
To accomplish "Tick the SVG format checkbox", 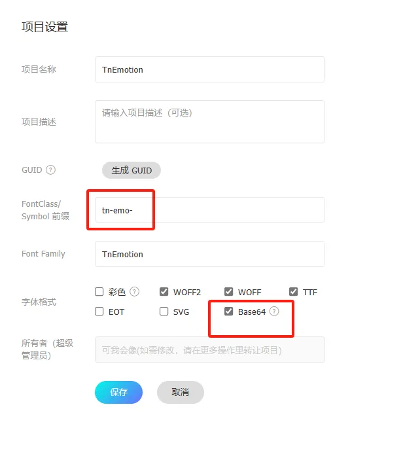I will [164, 312].
